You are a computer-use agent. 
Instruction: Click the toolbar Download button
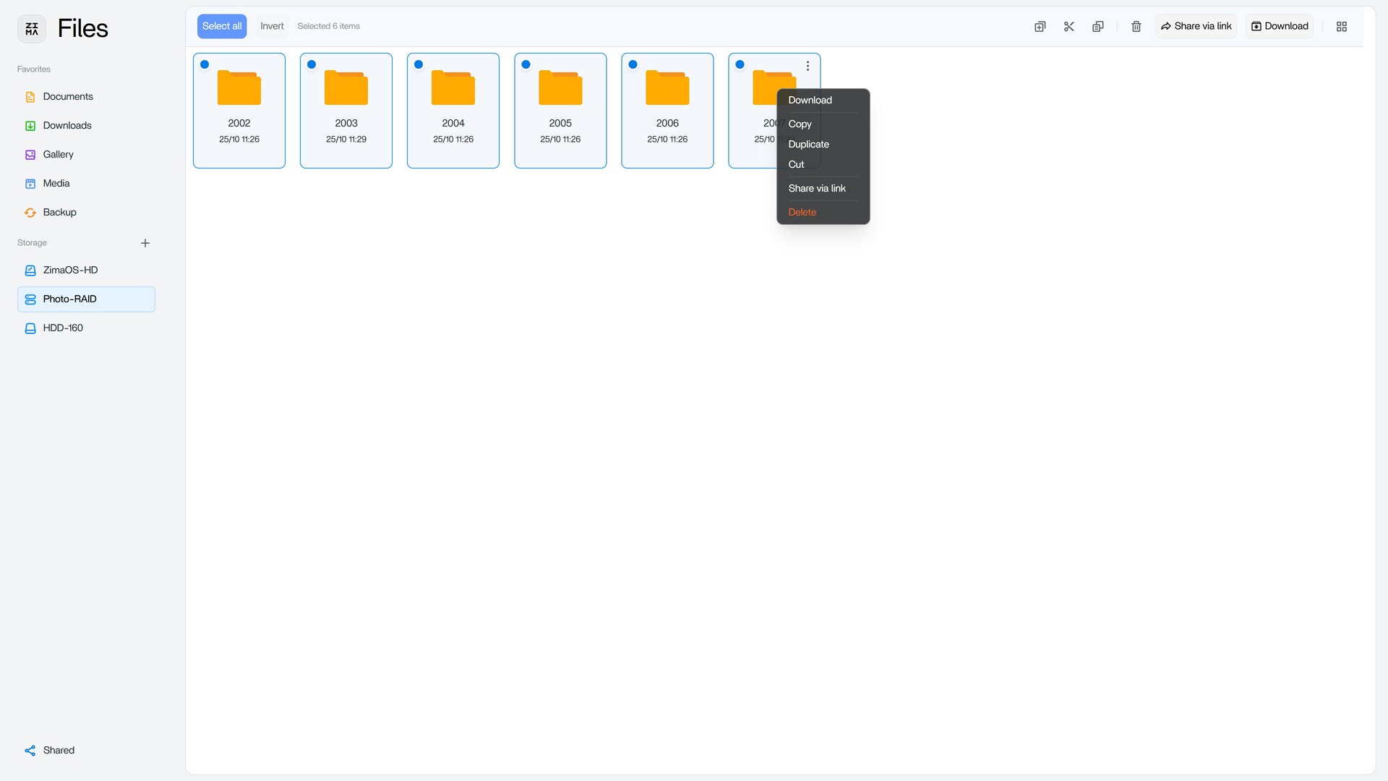tap(1279, 27)
